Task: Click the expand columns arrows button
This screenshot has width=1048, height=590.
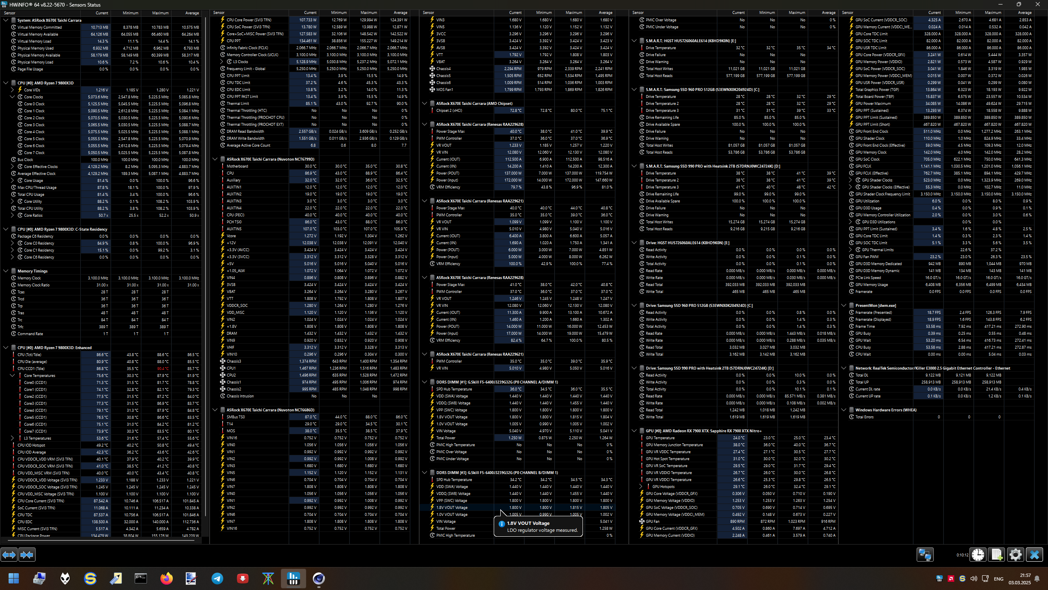Action: (x=9, y=555)
